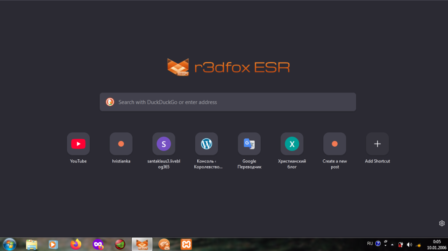Click the DuckDuckGo logo in search box

110,102
